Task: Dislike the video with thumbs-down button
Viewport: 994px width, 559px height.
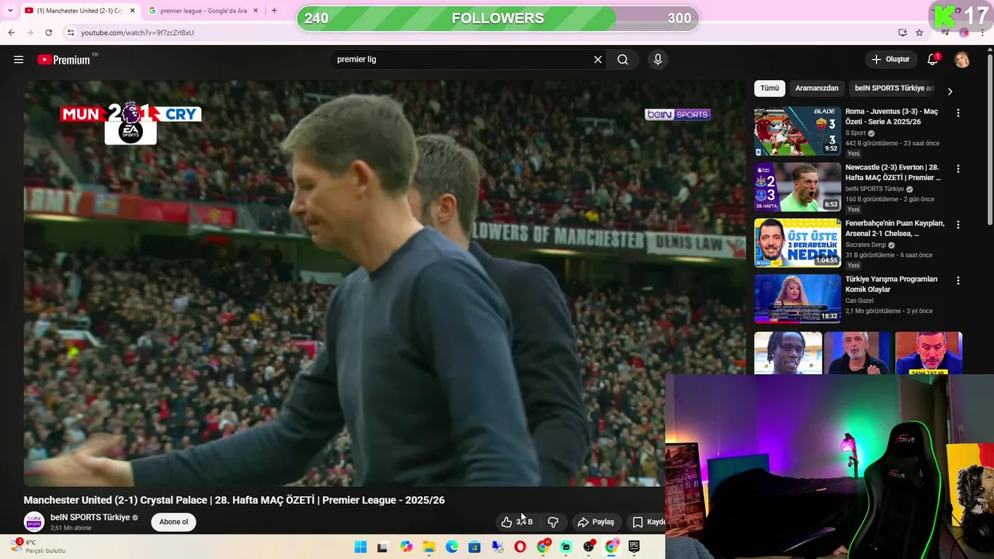Action: click(x=553, y=522)
